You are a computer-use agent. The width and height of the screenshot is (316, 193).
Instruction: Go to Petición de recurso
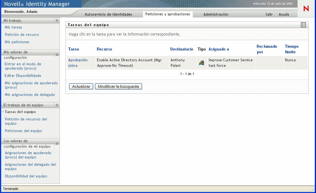pyautogui.click(x=22, y=35)
